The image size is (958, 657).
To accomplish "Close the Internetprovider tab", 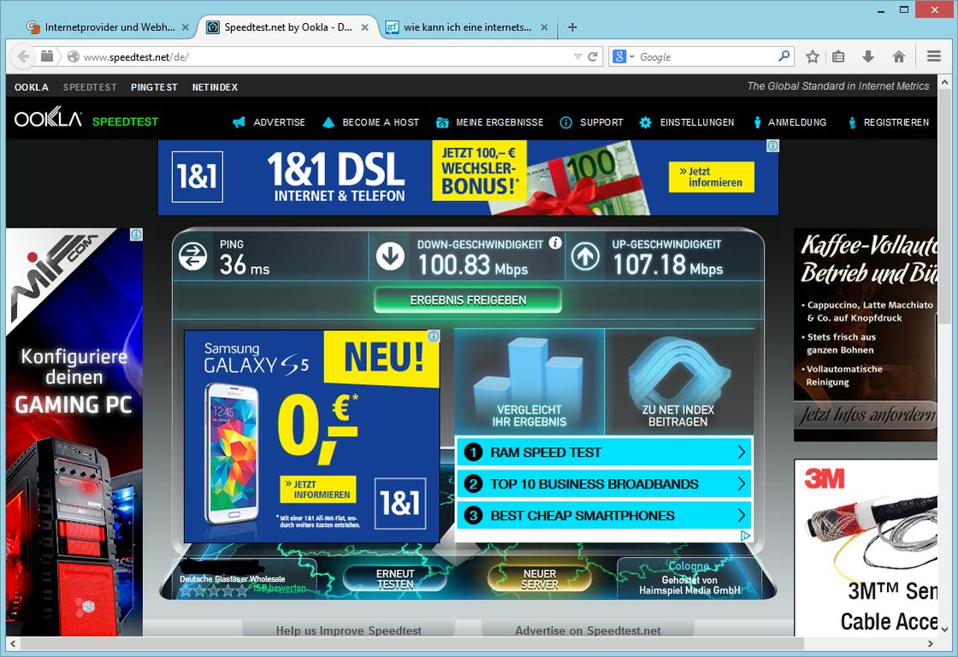I will coord(185,27).
